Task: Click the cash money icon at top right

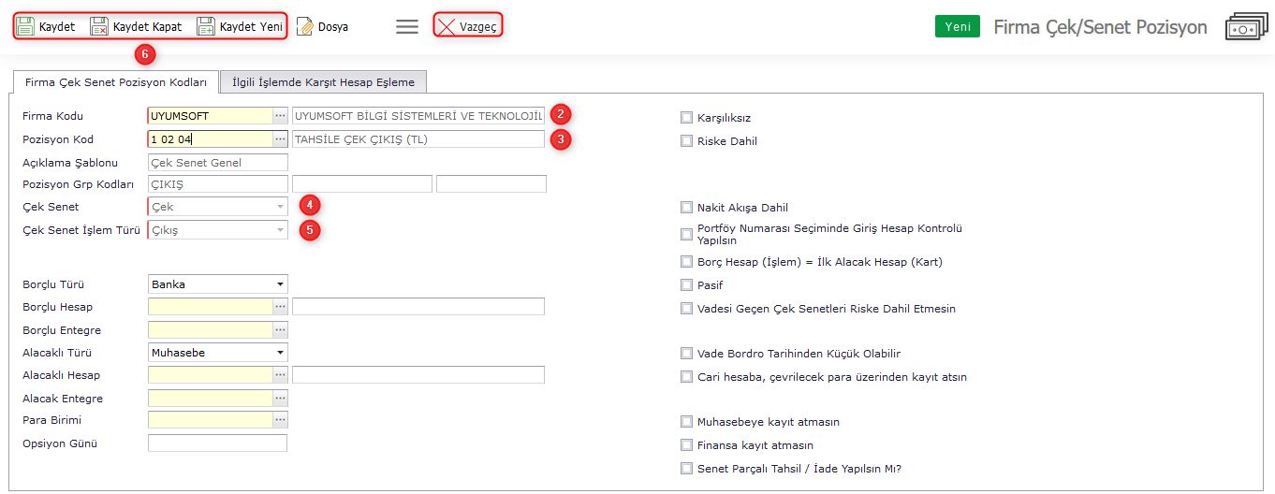Action: tap(1244, 27)
